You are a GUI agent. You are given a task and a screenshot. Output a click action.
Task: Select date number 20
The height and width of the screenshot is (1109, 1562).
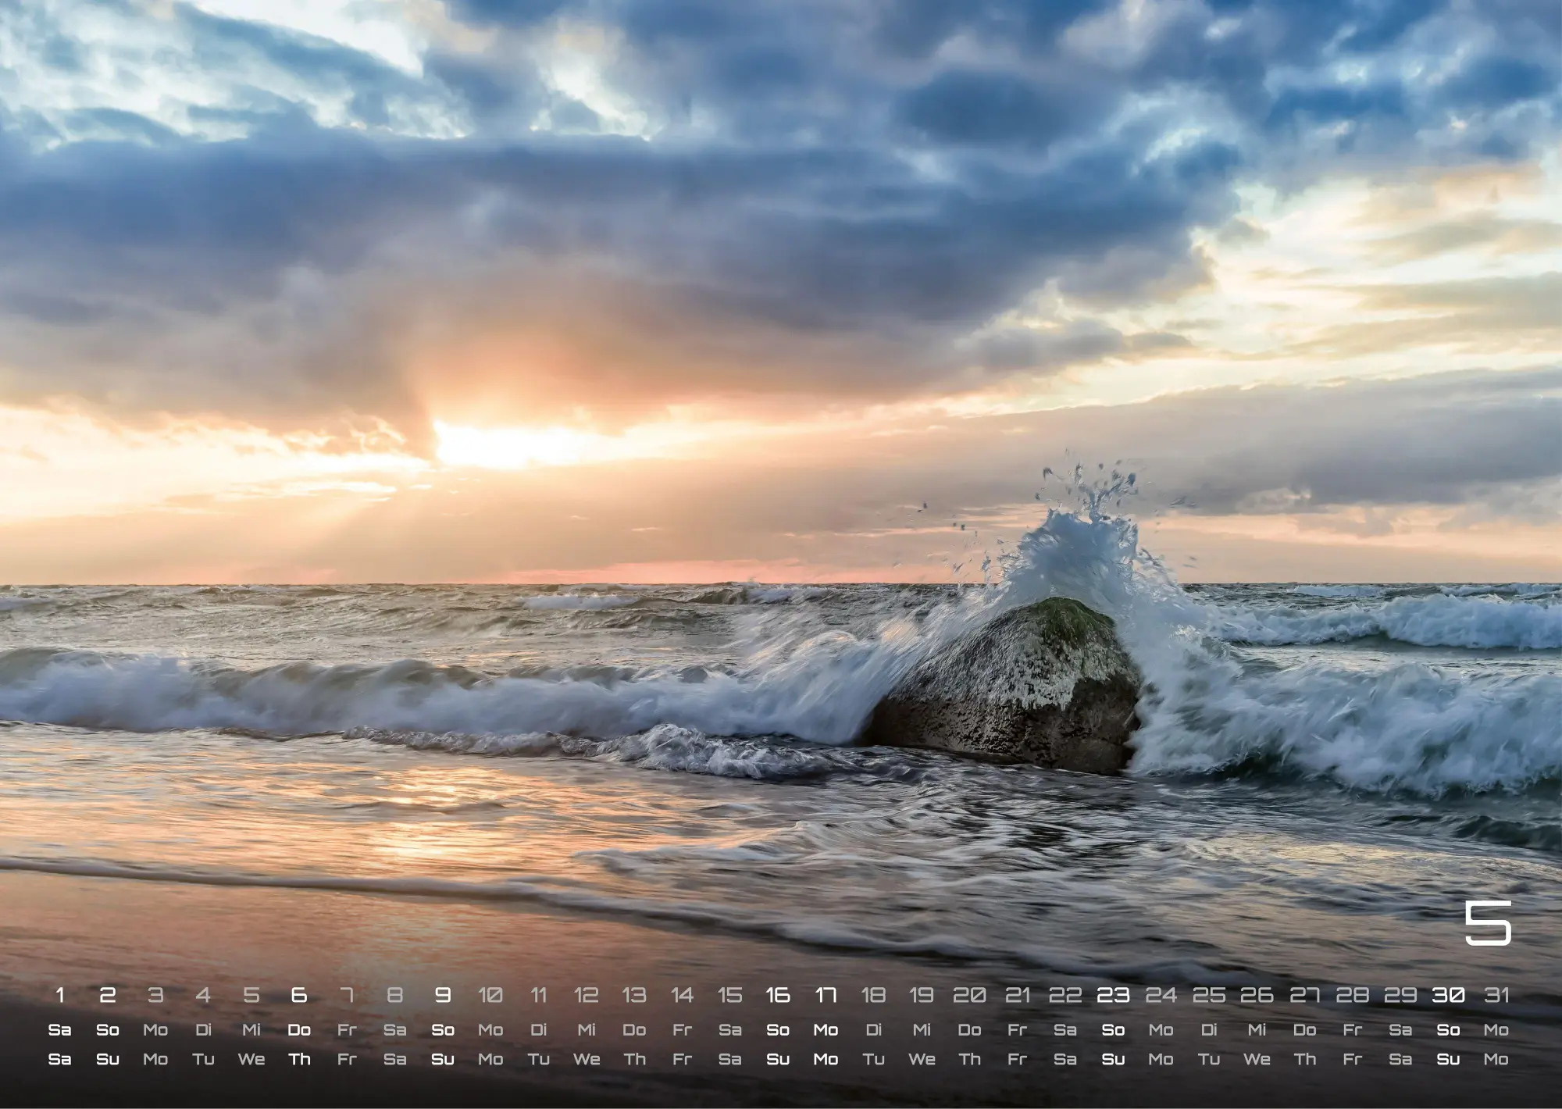pyautogui.click(x=969, y=995)
